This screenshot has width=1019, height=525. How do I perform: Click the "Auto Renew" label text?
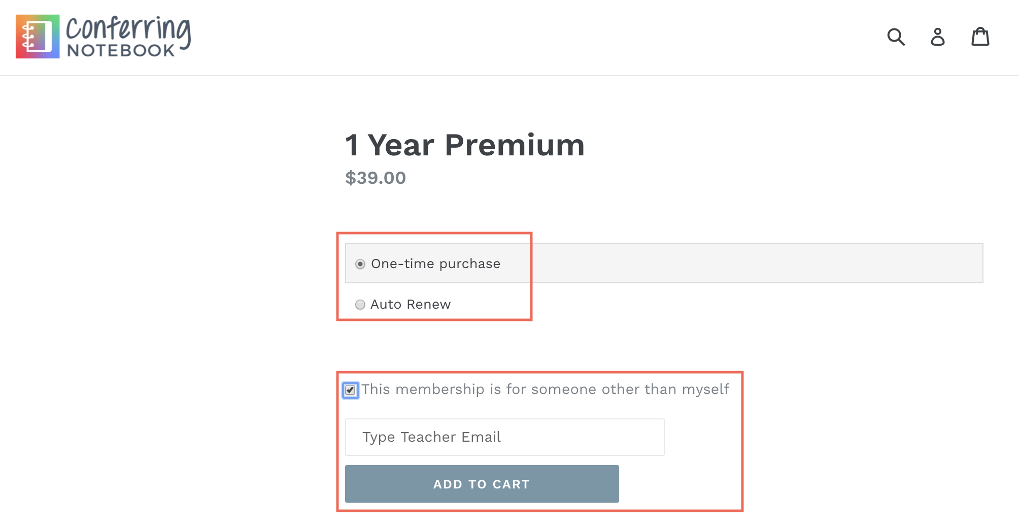[411, 305]
